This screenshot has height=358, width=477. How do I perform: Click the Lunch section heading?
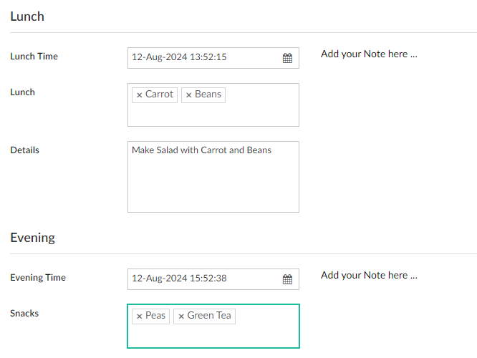tap(27, 16)
